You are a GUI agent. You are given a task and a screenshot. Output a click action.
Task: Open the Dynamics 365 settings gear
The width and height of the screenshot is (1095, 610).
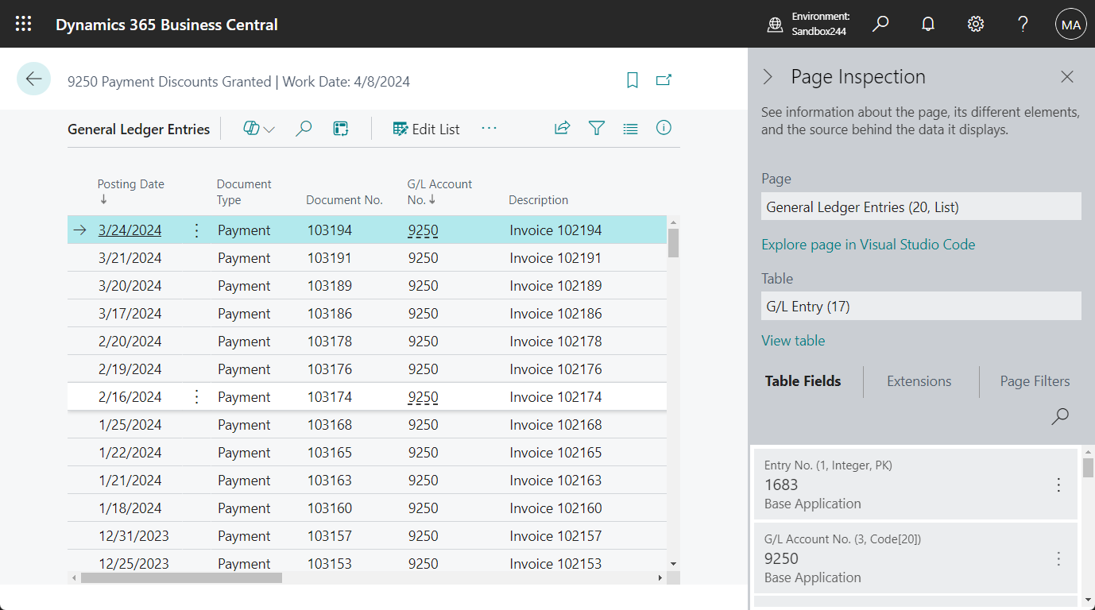pos(975,24)
